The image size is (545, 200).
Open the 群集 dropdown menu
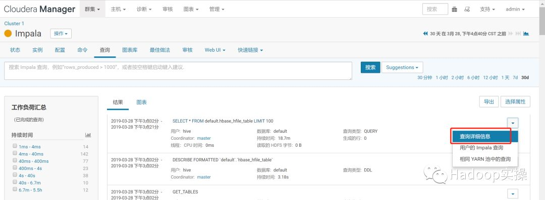[92, 10]
